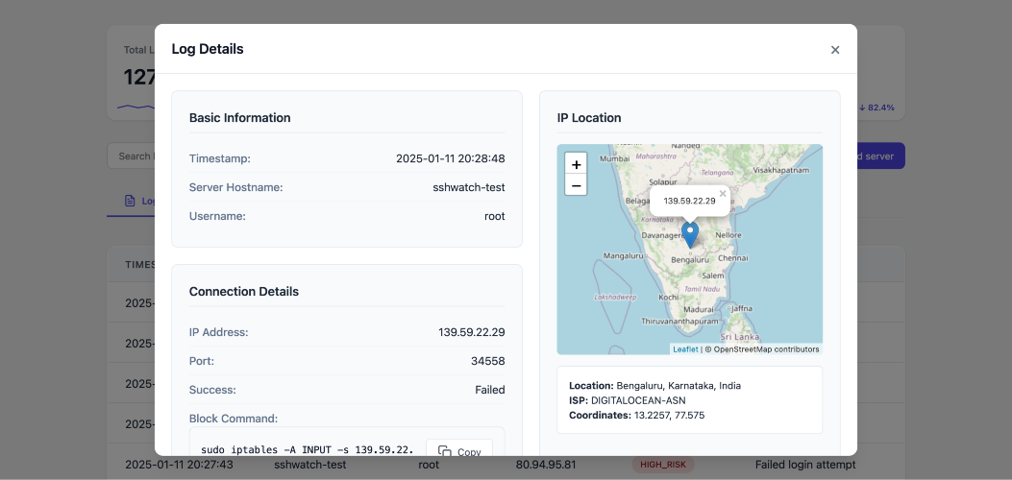Click the Failed success status value
The height and width of the screenshot is (480, 1012).
click(x=490, y=390)
